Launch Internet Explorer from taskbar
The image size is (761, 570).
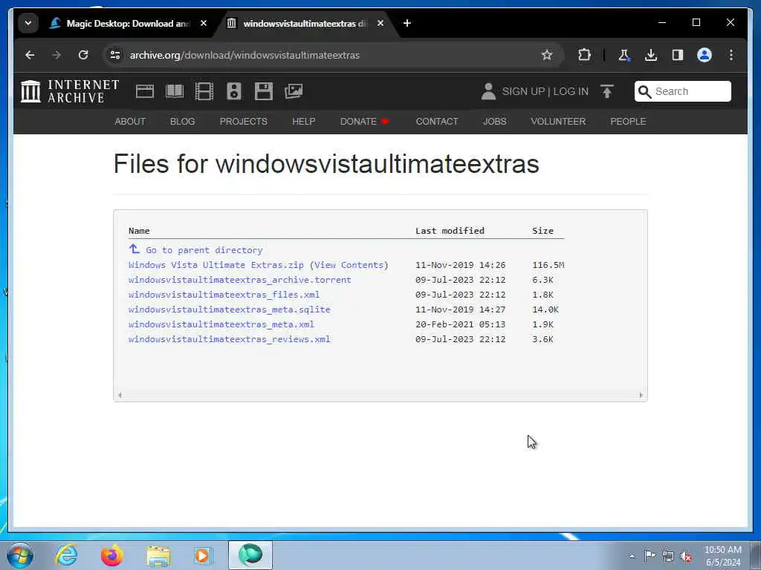[x=66, y=555]
